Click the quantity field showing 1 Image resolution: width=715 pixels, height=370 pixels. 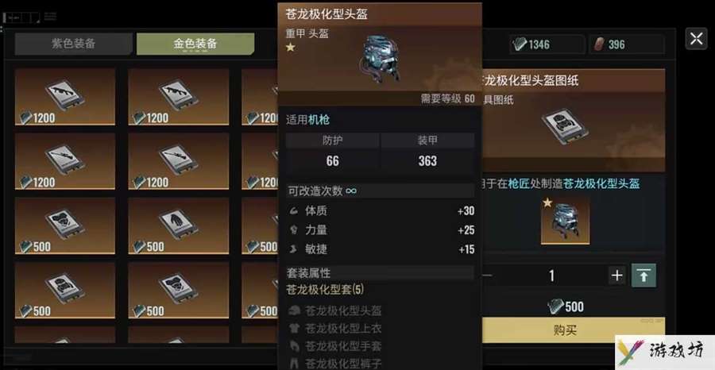(x=552, y=276)
